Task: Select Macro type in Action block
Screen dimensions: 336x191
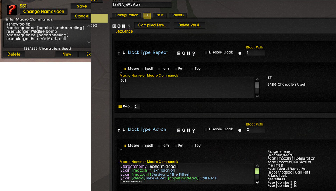Action: click(x=125, y=146)
